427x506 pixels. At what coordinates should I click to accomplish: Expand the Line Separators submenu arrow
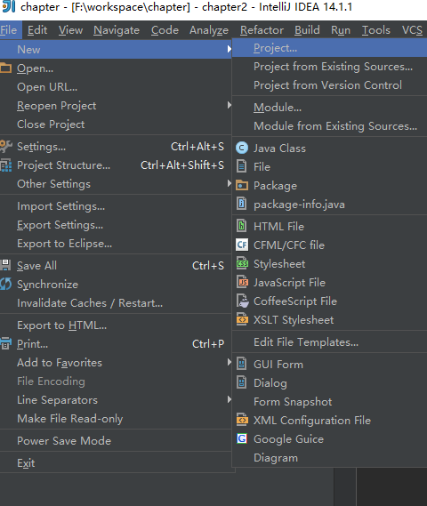pyautogui.click(x=229, y=399)
